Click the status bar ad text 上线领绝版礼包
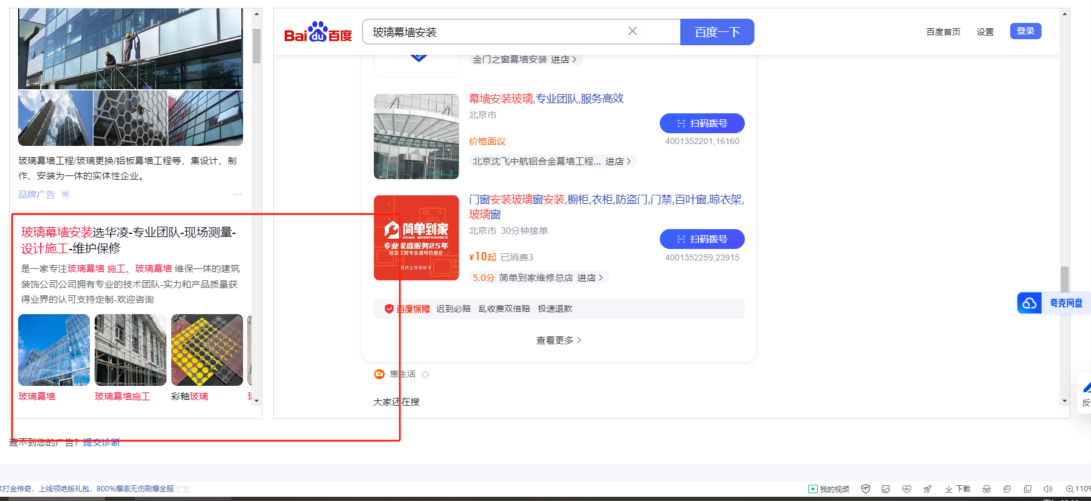Image resolution: width=1091 pixels, height=501 pixels. click(x=64, y=489)
